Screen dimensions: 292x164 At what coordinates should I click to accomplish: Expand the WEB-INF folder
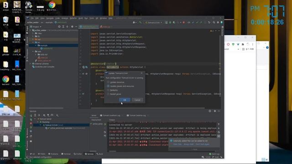pos(36,55)
